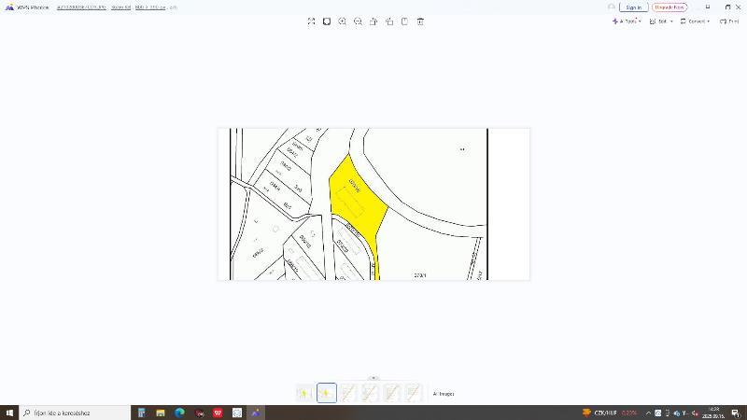Image resolution: width=747 pixels, height=420 pixels.
Task: Click the Print button
Action: pos(729,21)
